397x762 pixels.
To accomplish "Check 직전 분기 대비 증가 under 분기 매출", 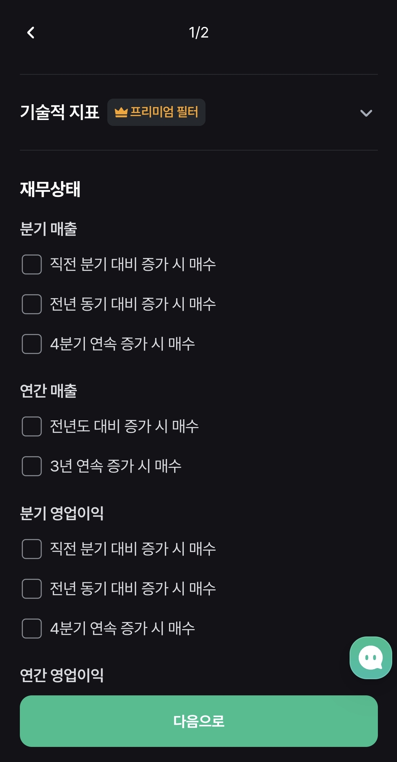I will (32, 264).
